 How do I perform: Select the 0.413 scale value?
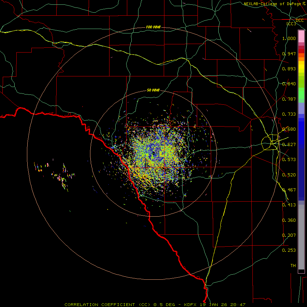coord(289,205)
